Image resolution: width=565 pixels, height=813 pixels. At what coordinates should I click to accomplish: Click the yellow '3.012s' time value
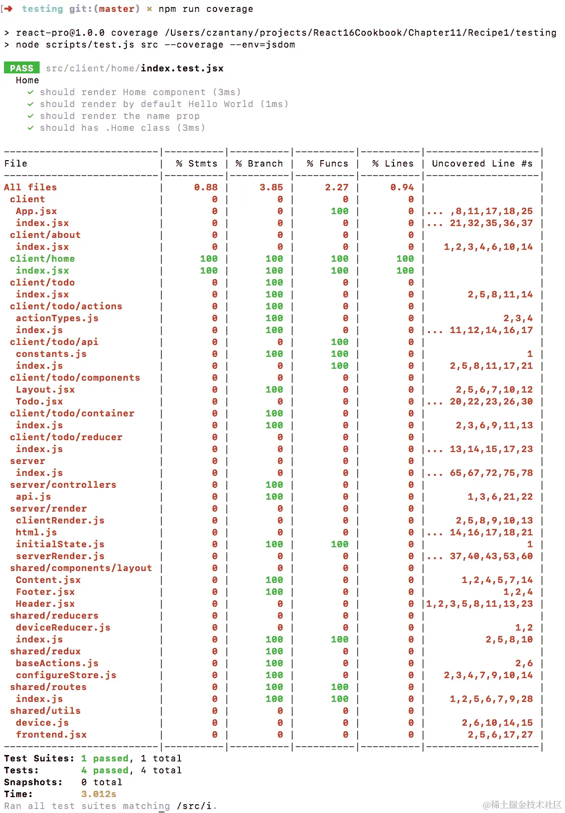[x=99, y=794]
